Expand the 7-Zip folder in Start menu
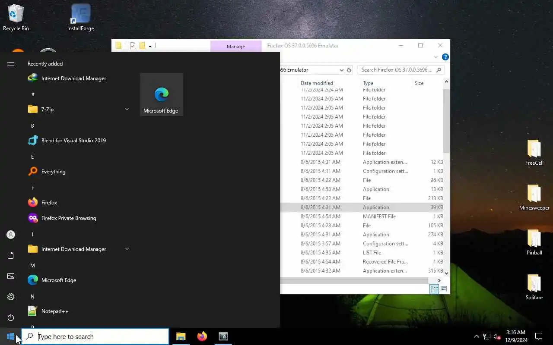 [127, 109]
